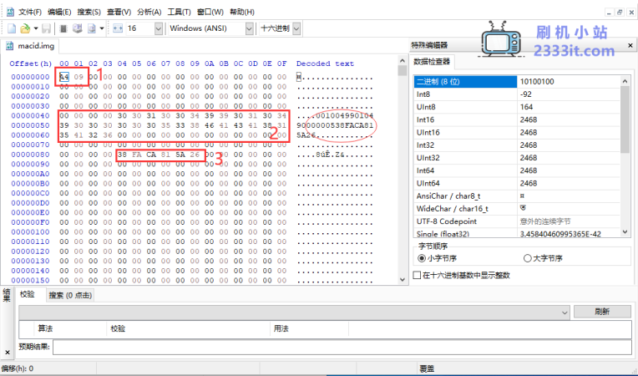Screen dimensions: 638x376
Task: Select the 数据检查器 tab
Action: (x=432, y=62)
